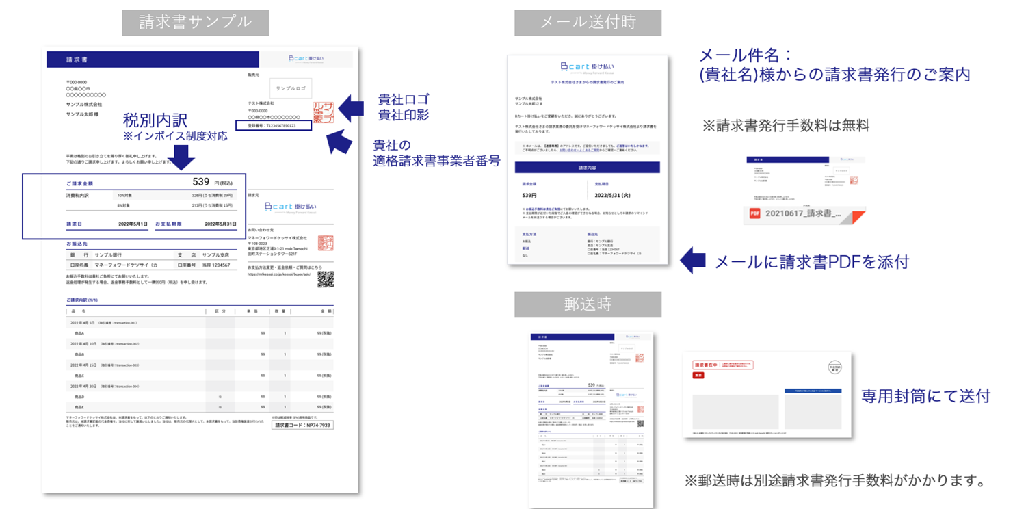The image size is (1026, 509).
Task: Open the mfkessai.co.jp buyer ask URL
Action: tap(279, 274)
